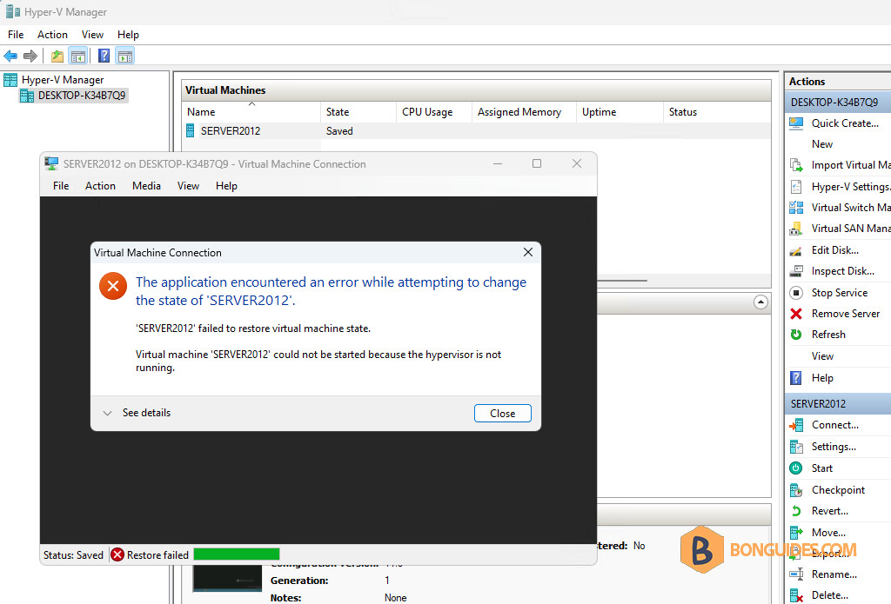
Task: Open View menu in Hyper-V Manager
Action: pos(92,35)
